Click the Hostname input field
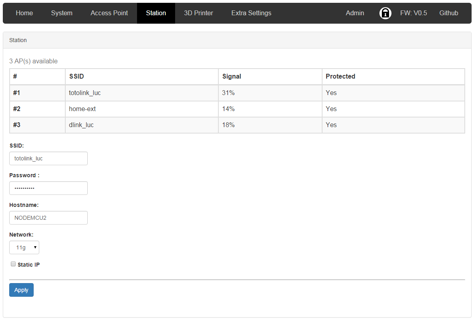 click(x=48, y=218)
